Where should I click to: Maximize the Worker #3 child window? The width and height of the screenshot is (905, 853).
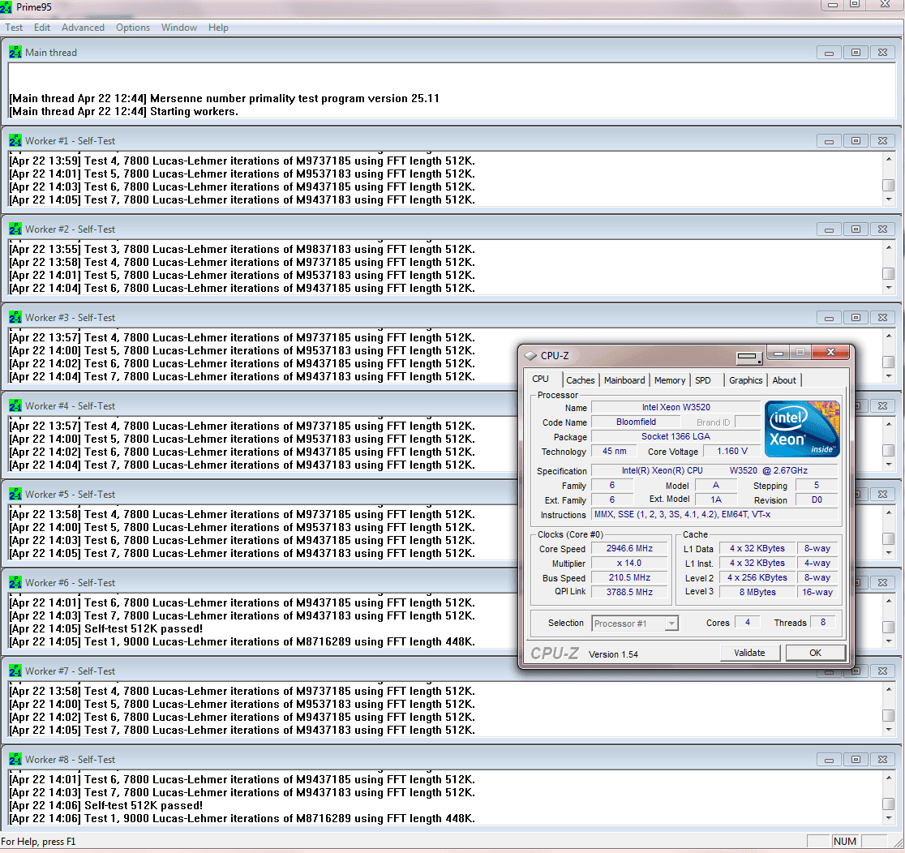pyautogui.click(x=856, y=317)
